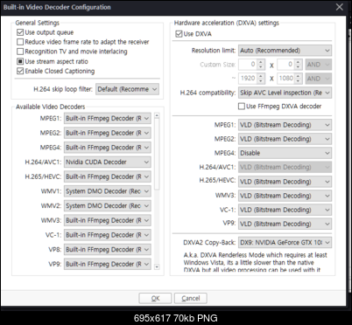Open WMV1 System DMO Decoder dropdown
This screenshot has width=352, height=325.
(108, 191)
